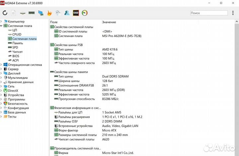The height and width of the screenshot is (156, 239).
Task: Open the OSD panel icon
Action: coord(76,13)
